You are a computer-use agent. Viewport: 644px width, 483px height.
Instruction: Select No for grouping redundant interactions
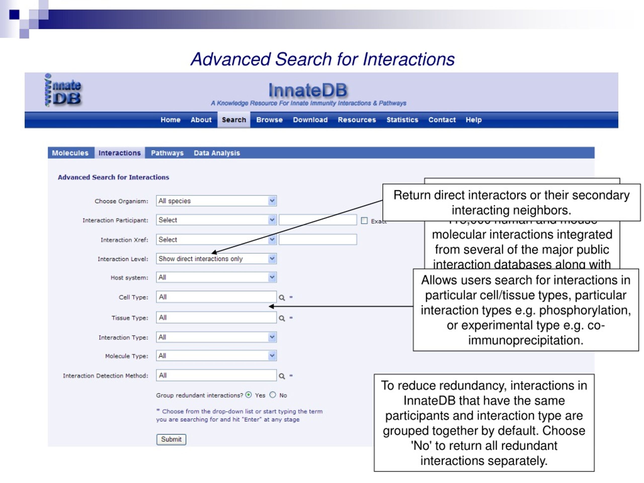coord(272,395)
